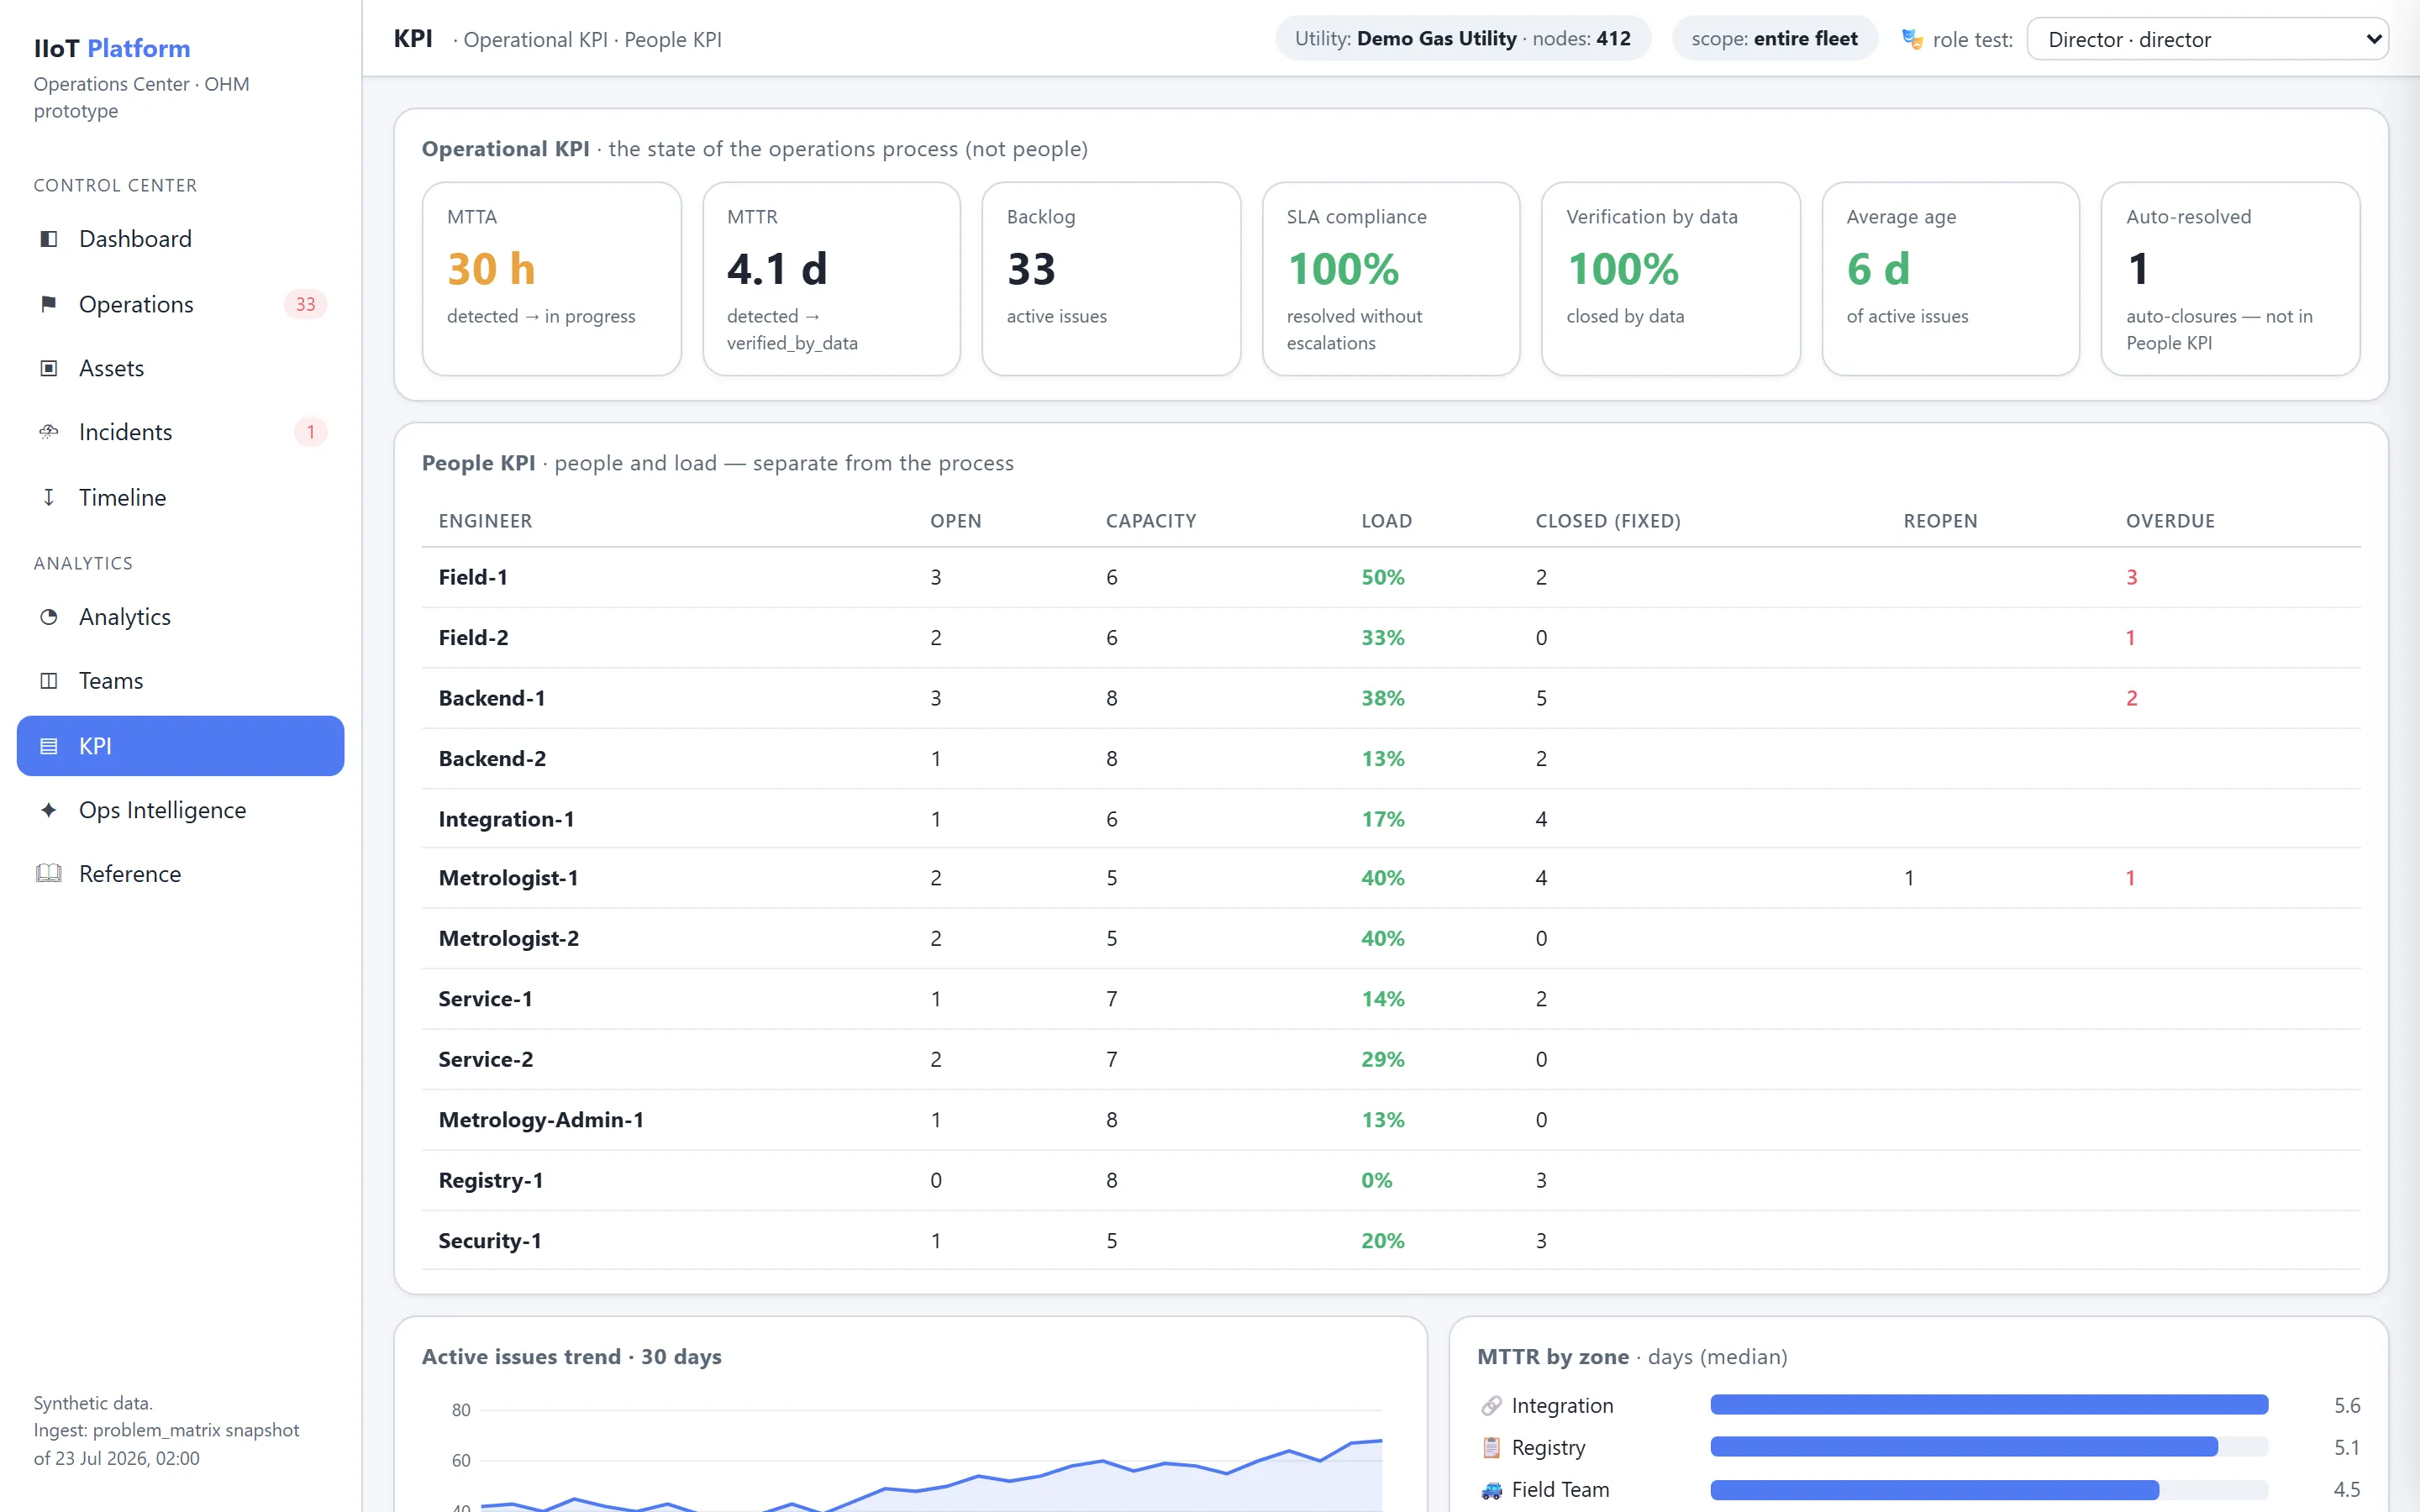Open Ops Intelligence
Viewport: 2420px width, 1512px height.
coord(180,810)
